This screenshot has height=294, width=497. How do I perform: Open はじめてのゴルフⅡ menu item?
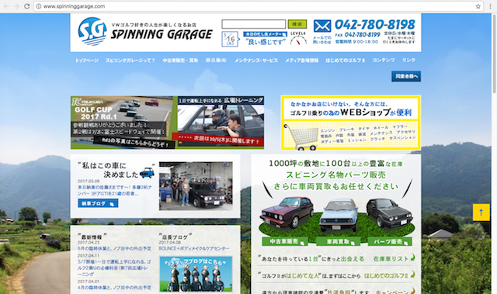[345, 61]
